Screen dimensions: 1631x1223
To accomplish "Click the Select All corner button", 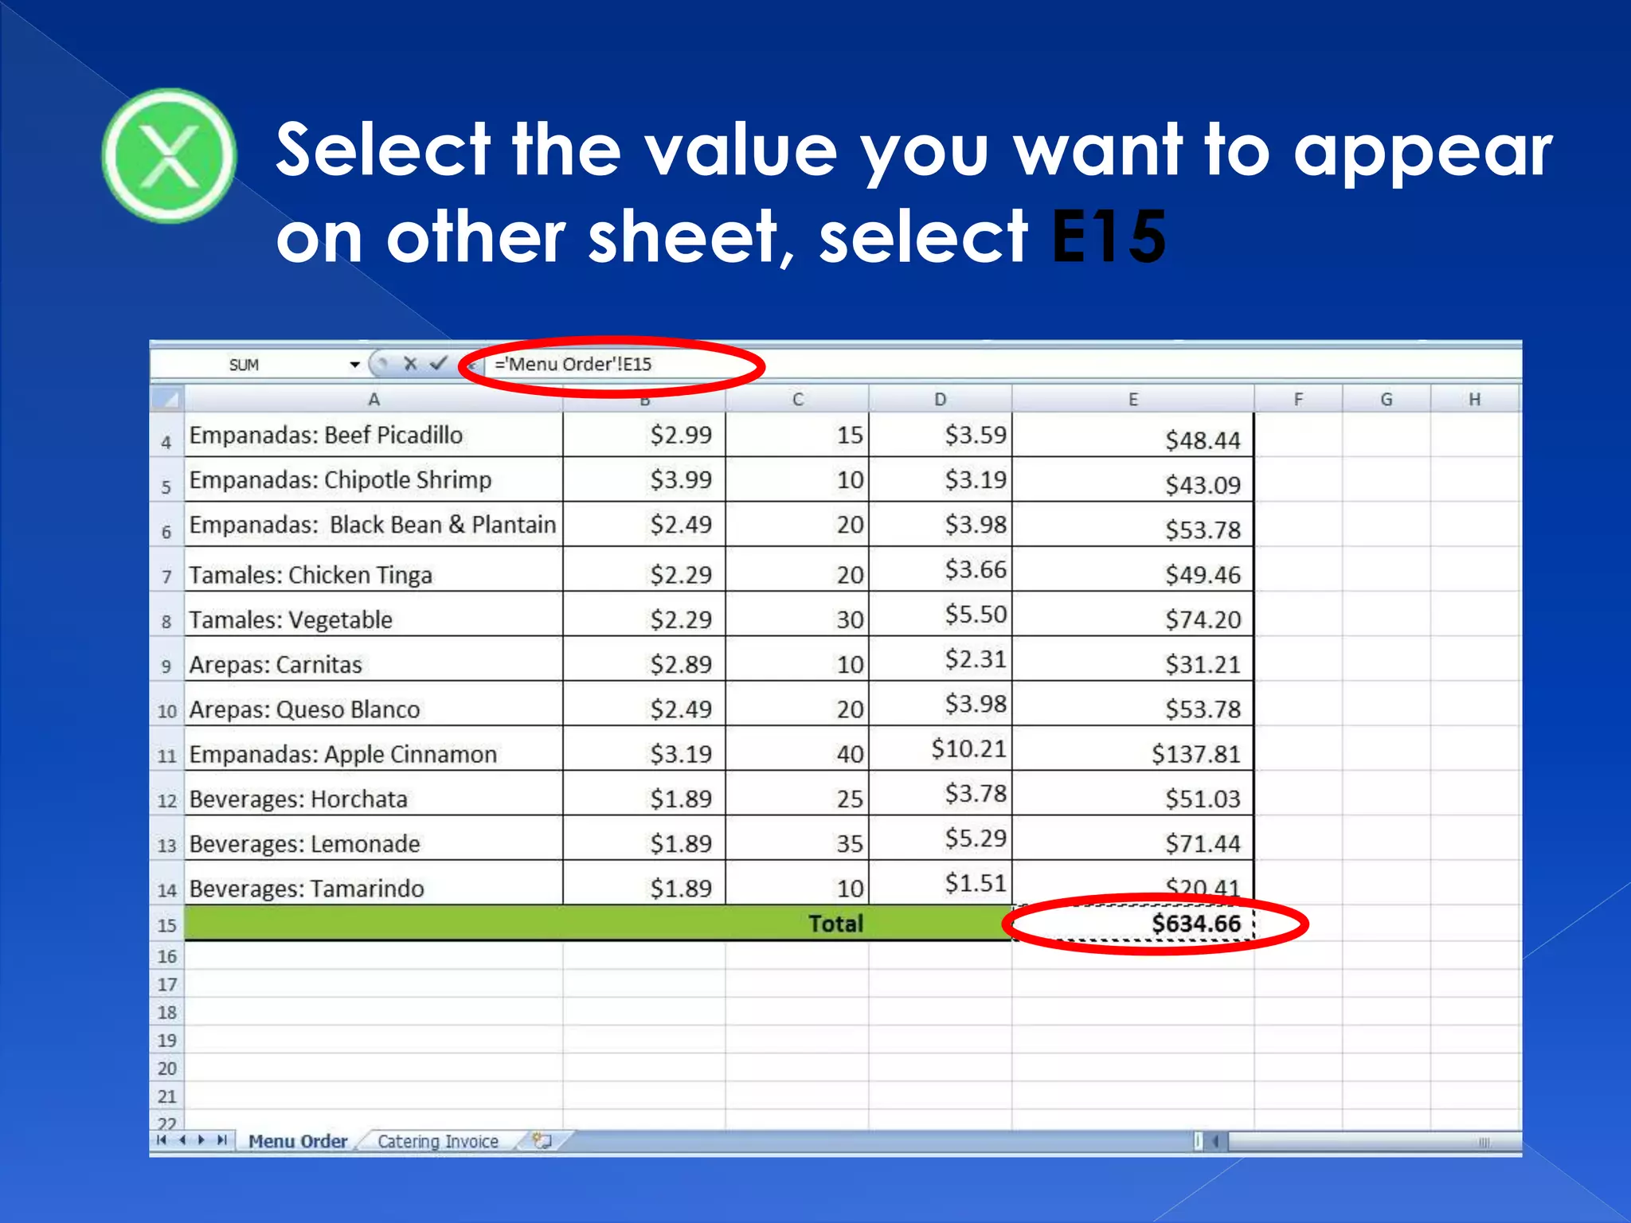I will pyautogui.click(x=167, y=398).
